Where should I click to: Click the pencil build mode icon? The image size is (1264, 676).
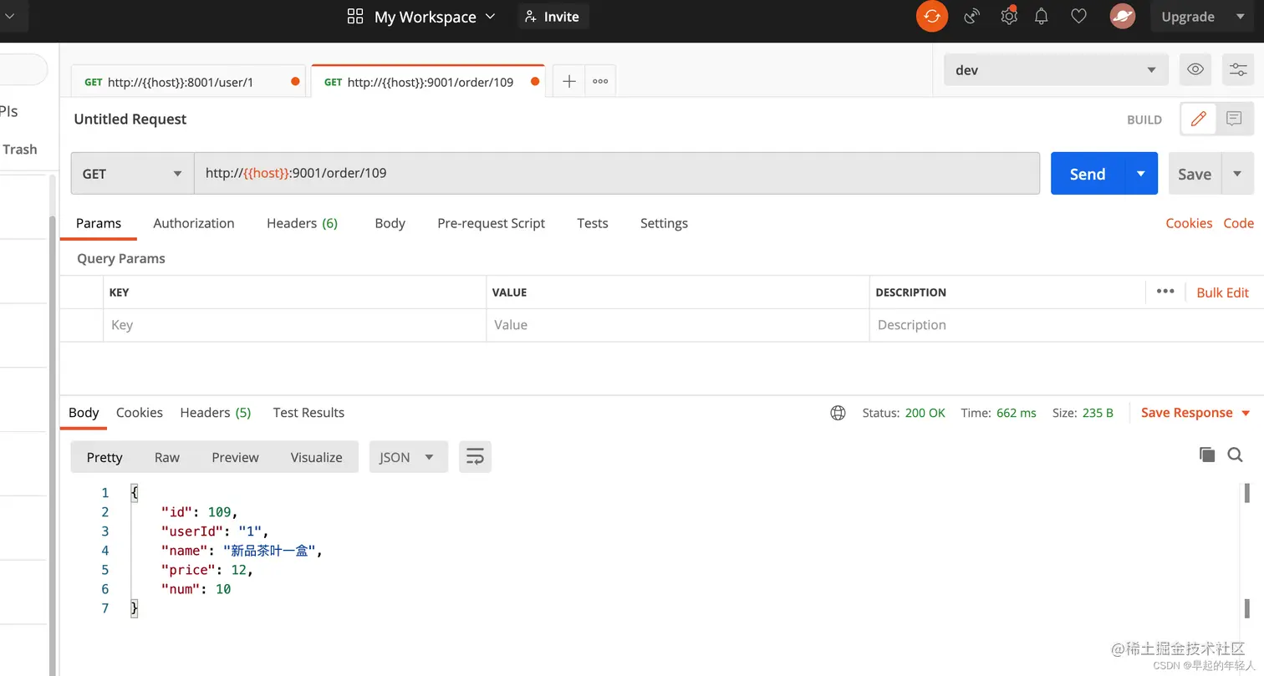tap(1198, 119)
